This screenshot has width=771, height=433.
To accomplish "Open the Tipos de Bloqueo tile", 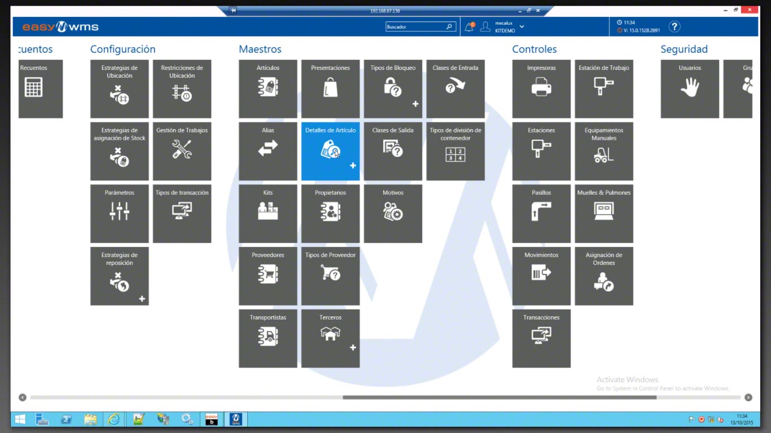I will pyautogui.click(x=393, y=89).
